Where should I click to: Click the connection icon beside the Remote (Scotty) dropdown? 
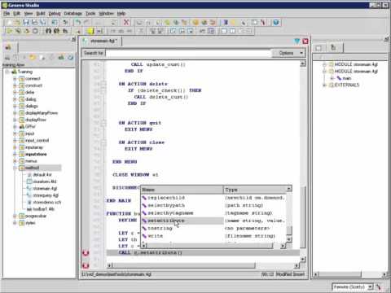click(379, 286)
